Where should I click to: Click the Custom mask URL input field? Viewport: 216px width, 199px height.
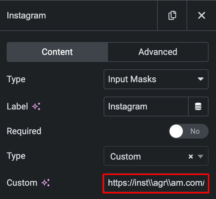tap(156, 183)
